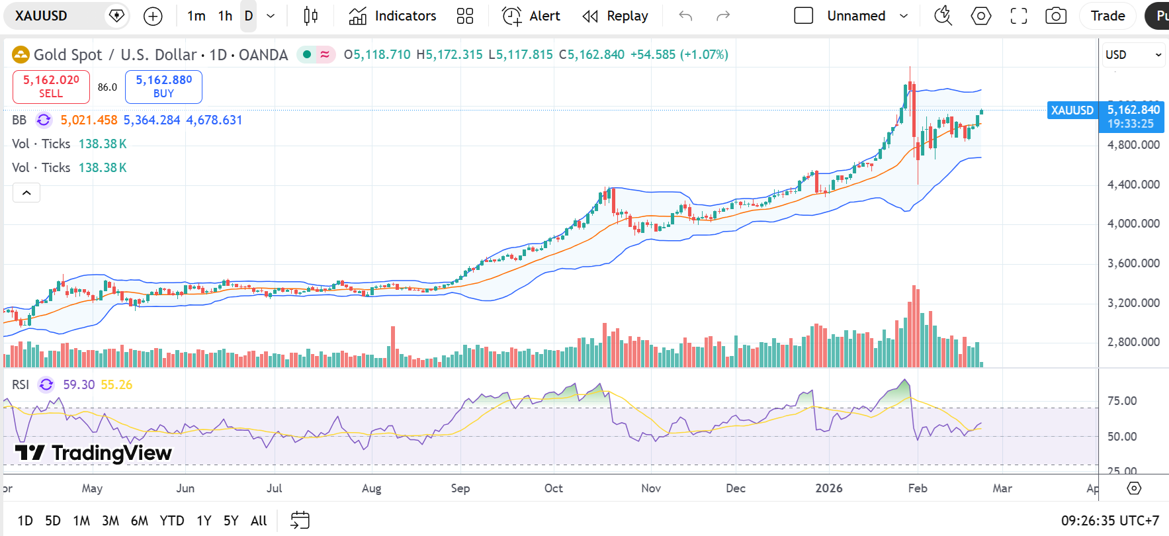Open the quick search lightning icon

[x=943, y=16]
